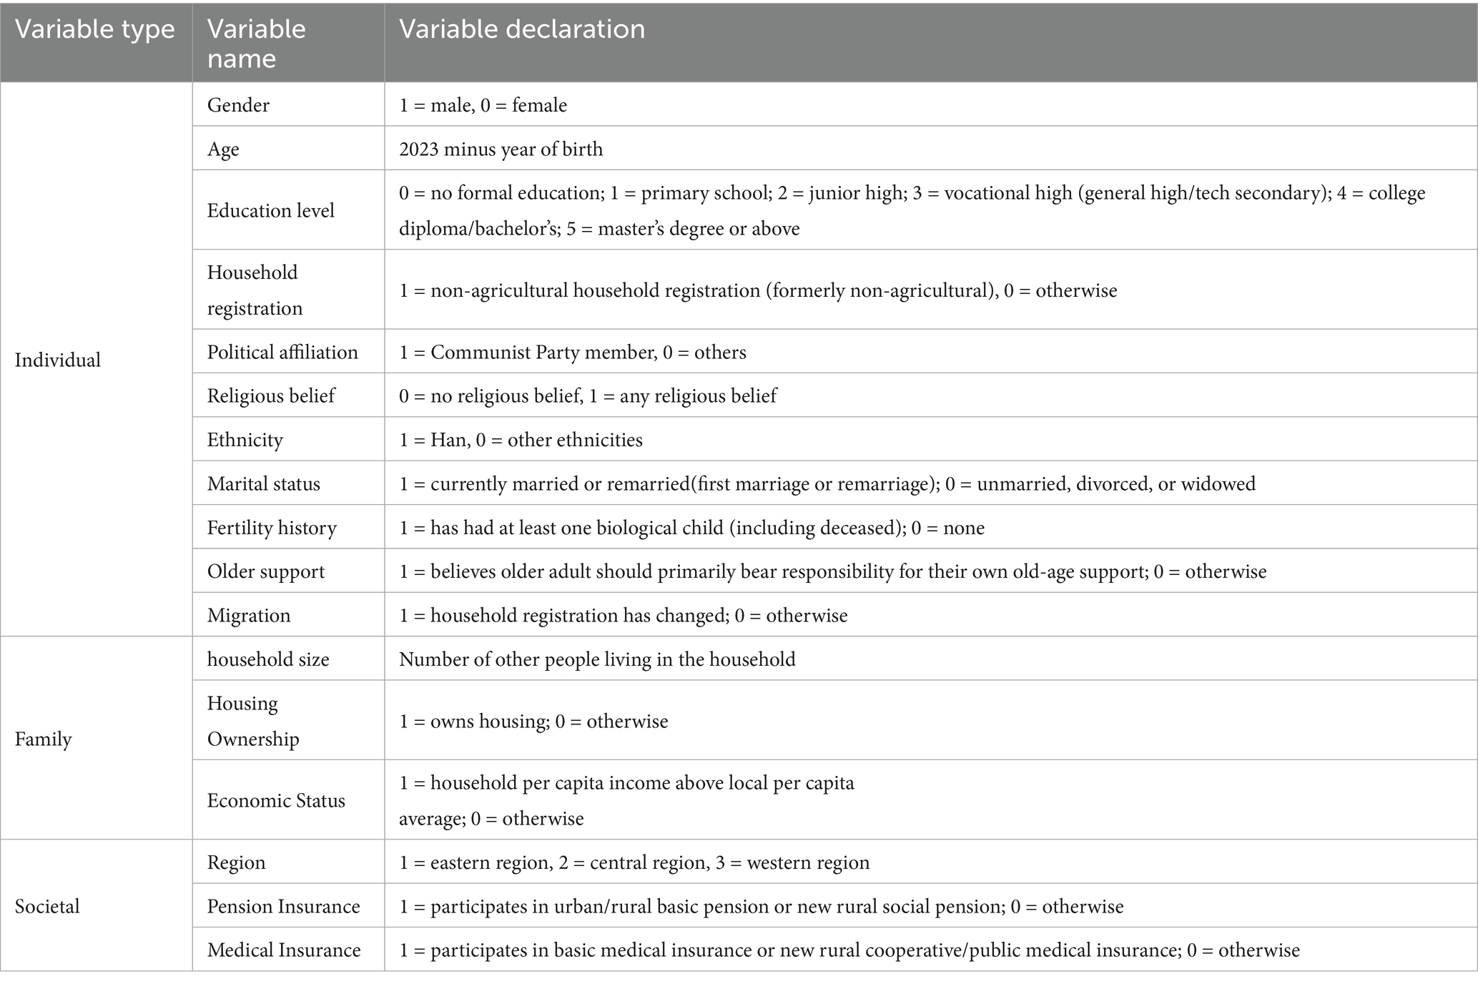Click the Older support declaration text
The width and height of the screenshot is (1478, 984).
(x=832, y=571)
